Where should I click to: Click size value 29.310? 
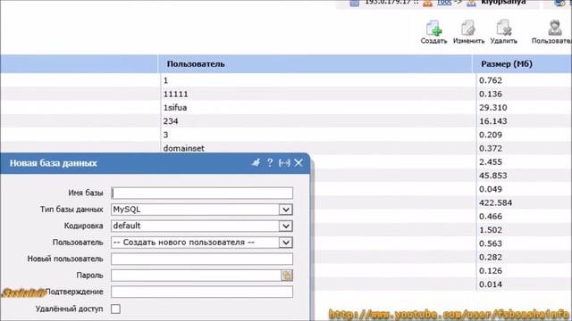tap(492, 108)
